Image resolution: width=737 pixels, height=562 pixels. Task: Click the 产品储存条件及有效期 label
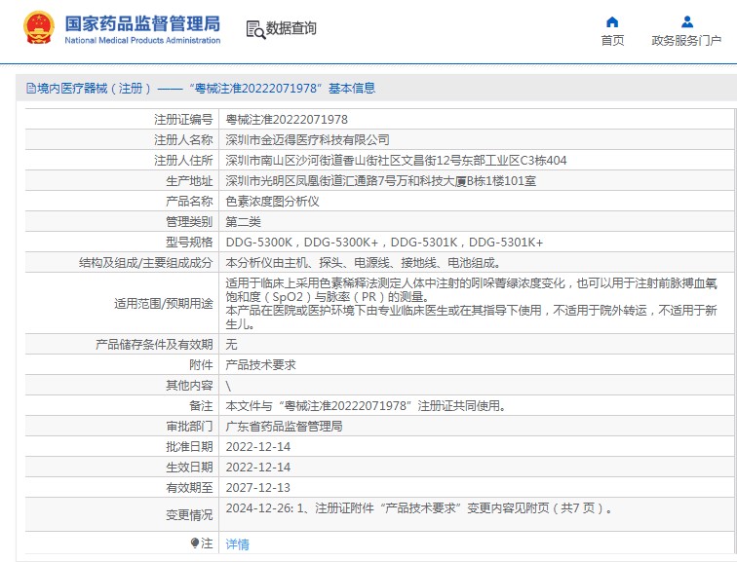(x=154, y=345)
